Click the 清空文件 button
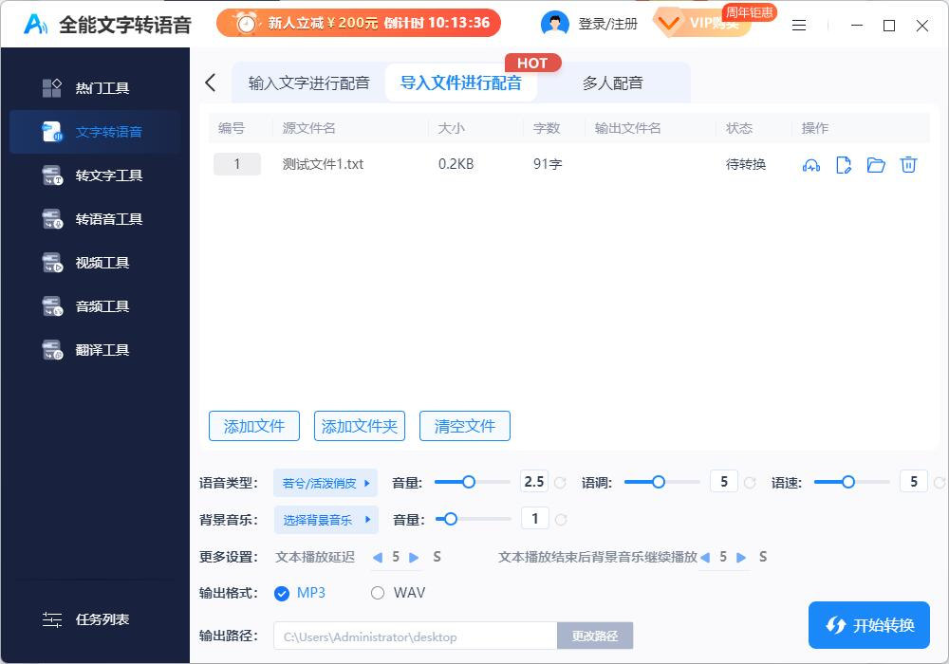949x664 pixels. pos(464,426)
